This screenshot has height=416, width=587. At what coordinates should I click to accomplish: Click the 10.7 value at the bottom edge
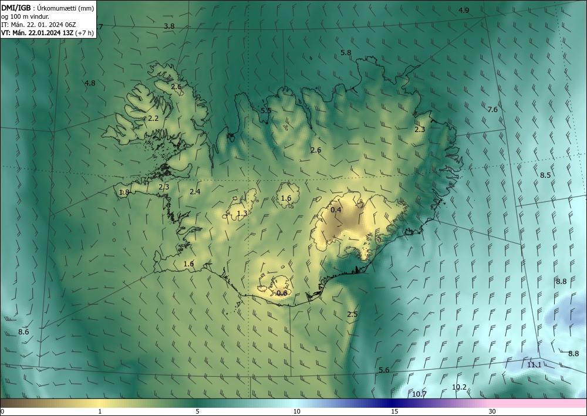tap(419, 394)
